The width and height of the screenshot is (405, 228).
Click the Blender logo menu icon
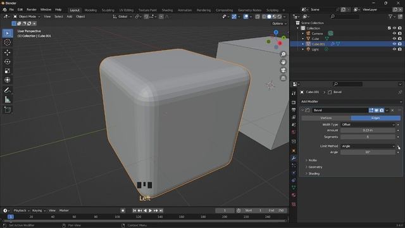4,9
